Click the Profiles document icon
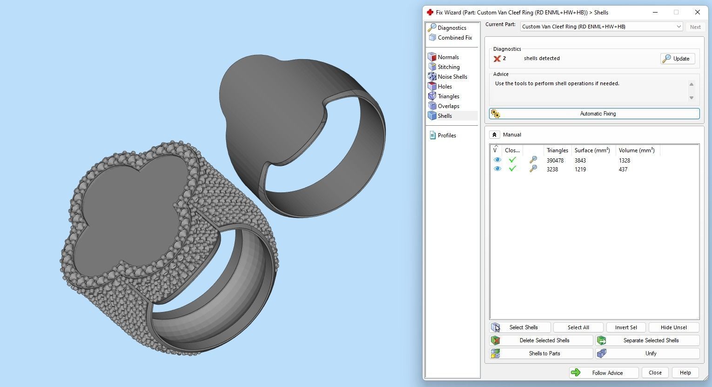712x387 pixels. coord(432,136)
